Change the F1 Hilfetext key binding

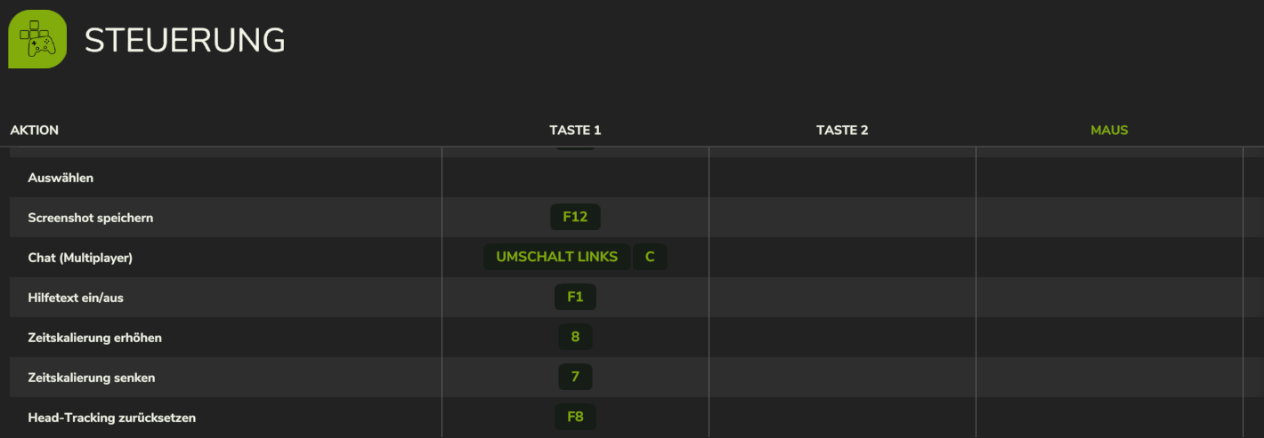coord(575,298)
